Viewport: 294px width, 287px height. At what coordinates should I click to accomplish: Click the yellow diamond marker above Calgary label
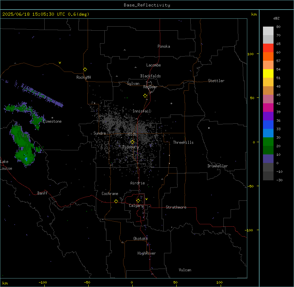point(138,201)
